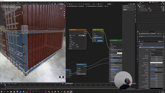
Task: Toggle viewport visibility eye of first outliner object
Action: tap(163, 8)
